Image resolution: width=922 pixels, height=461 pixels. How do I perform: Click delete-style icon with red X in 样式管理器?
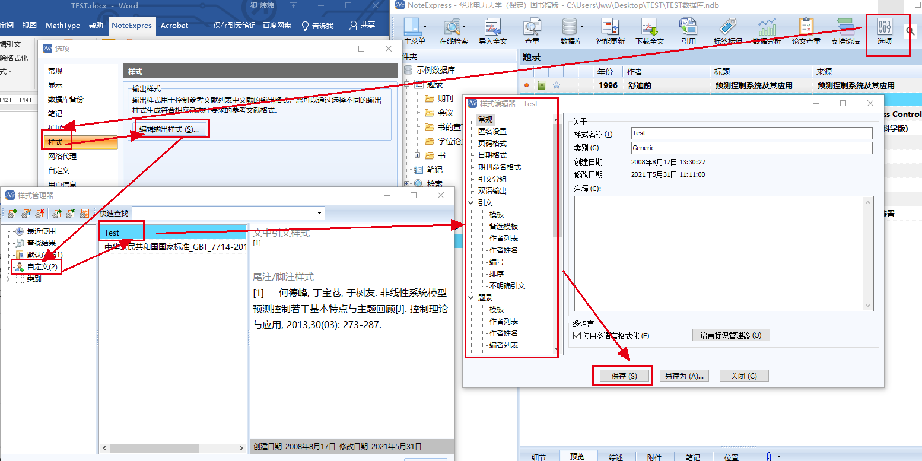[x=40, y=213]
